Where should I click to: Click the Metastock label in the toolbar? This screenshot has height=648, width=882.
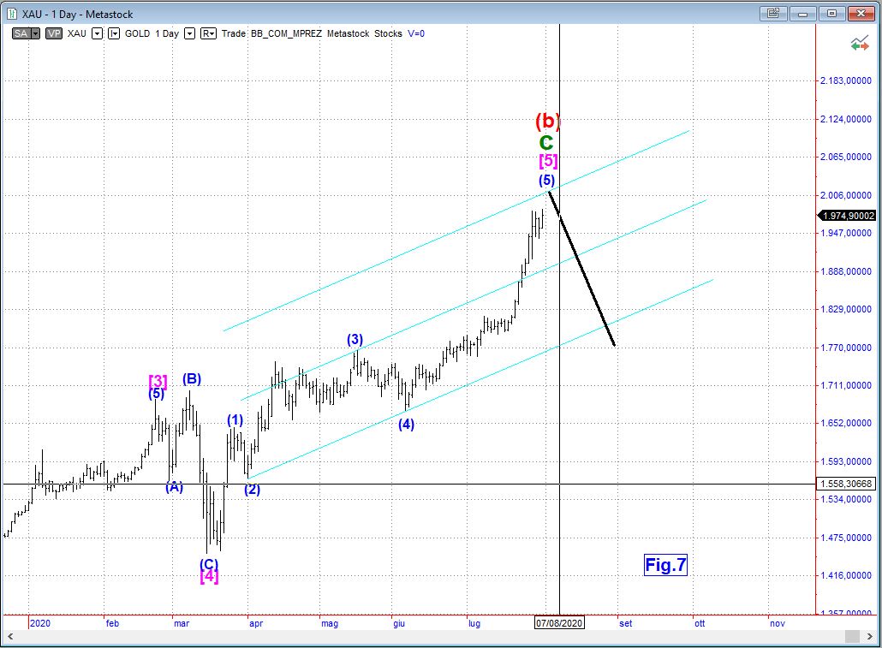pos(349,33)
